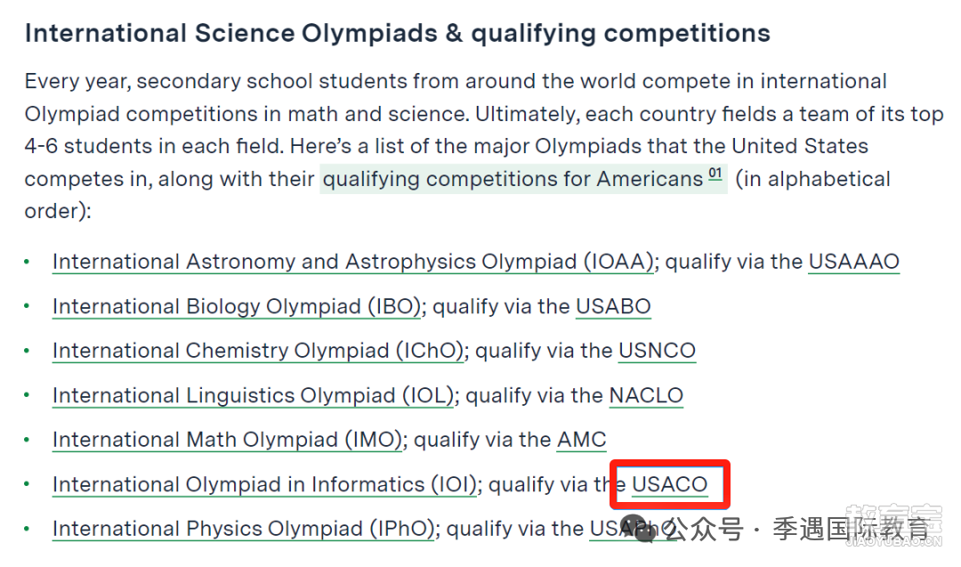This screenshot has height=567, width=961.
Task: Open the USNCO link
Action: pos(657,351)
